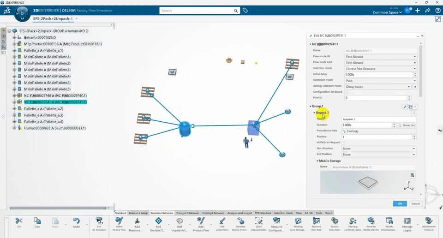
Task: Click the OK button
Action: coord(400,203)
